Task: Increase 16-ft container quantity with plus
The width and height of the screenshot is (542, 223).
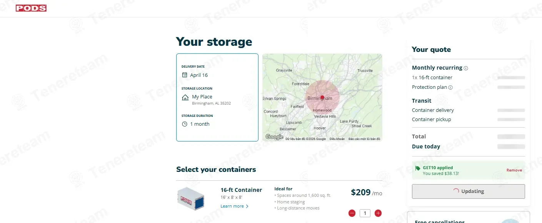Action: pyautogui.click(x=378, y=213)
